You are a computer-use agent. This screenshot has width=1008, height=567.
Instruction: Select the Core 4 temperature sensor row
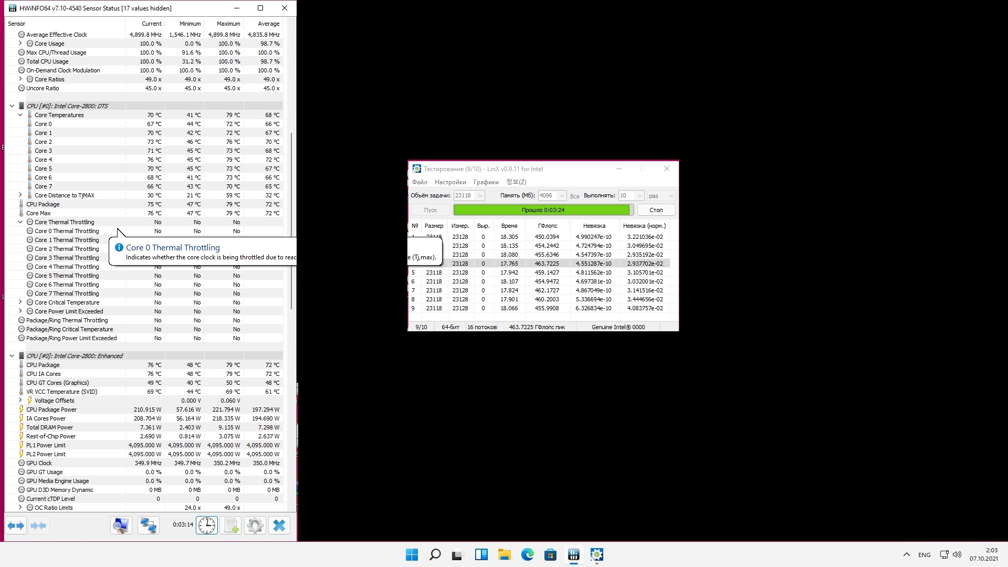[44, 160]
